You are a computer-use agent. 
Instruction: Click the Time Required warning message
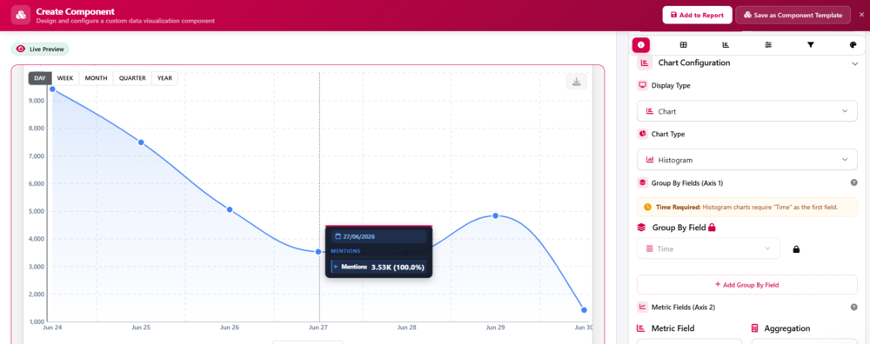click(746, 207)
